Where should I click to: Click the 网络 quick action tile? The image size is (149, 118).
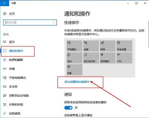(107, 46)
